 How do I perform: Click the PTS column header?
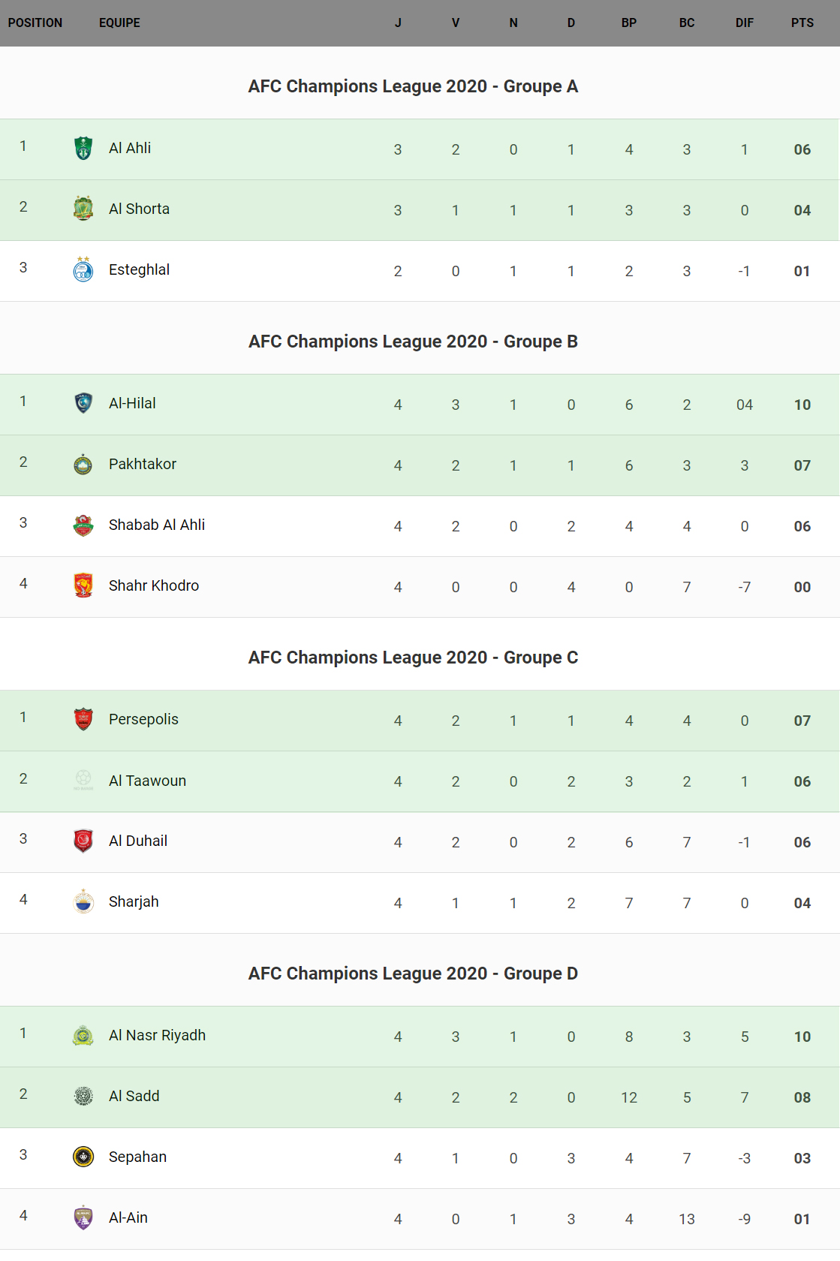[802, 23]
